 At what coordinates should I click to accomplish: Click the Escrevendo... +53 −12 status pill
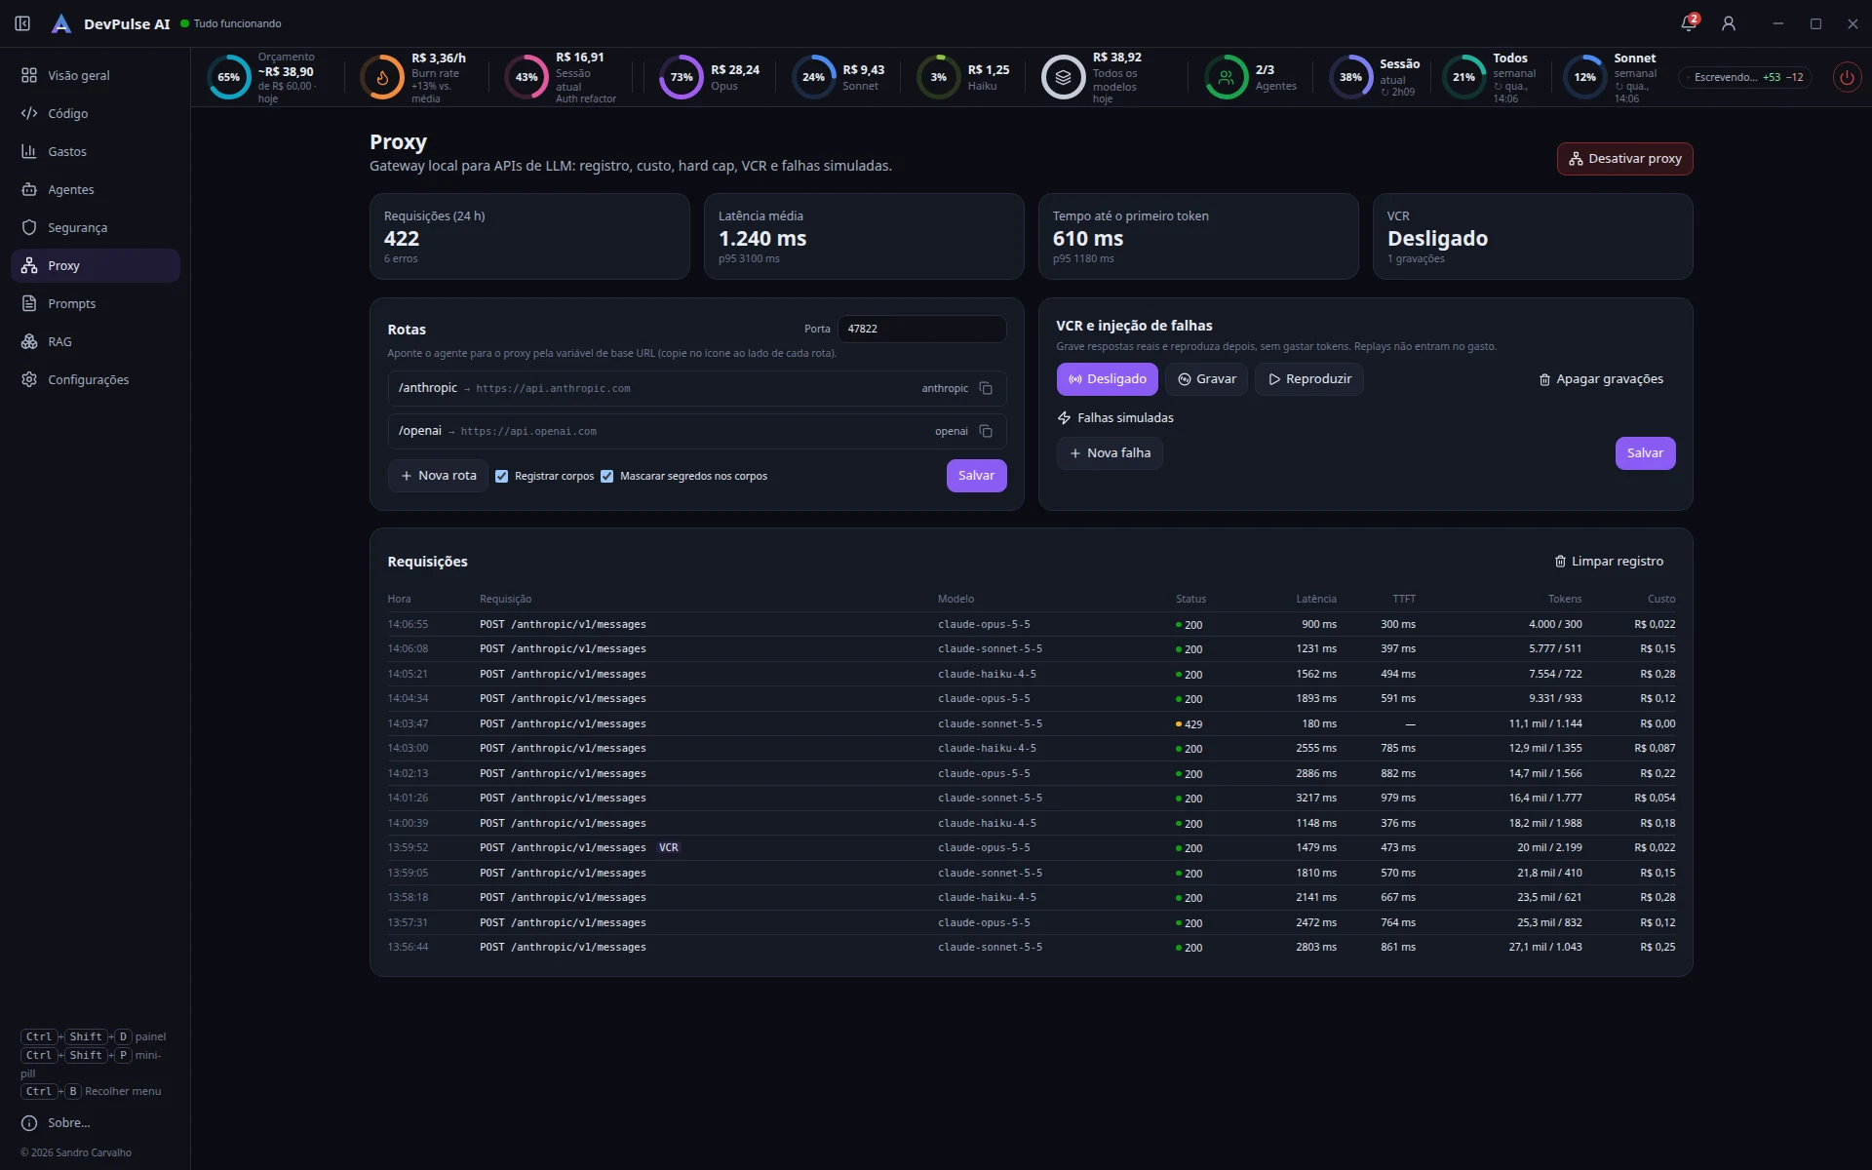pyautogui.click(x=1745, y=77)
